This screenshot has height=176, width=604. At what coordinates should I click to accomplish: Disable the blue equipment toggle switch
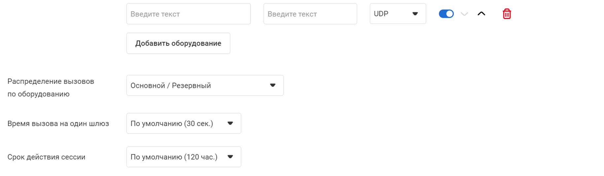coord(446,14)
